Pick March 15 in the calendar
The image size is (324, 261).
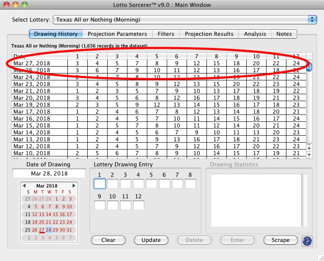point(55,214)
